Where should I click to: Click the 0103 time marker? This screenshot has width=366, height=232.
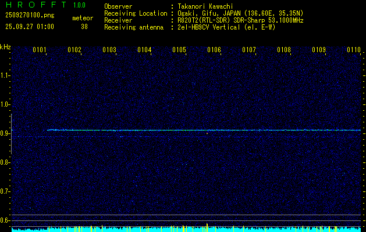(109, 50)
